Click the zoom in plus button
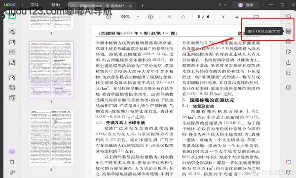This screenshot has height=178, width=296. [150, 17]
